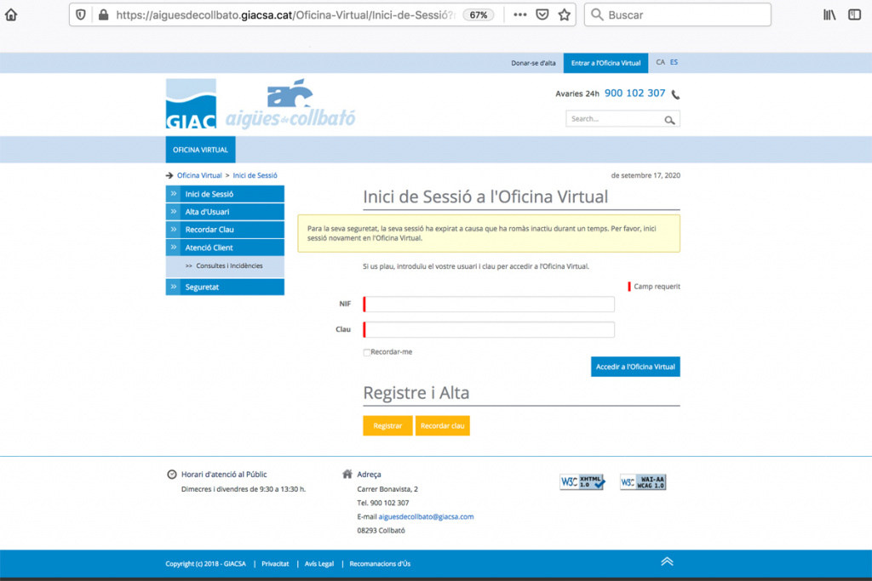Click the Copyright (c) 2018 - GIACSA text
Image resolution: width=872 pixels, height=581 pixels.
[x=205, y=564]
